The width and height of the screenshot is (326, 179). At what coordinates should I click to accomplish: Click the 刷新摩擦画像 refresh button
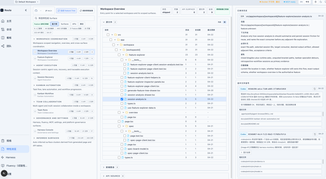tap(86, 11)
